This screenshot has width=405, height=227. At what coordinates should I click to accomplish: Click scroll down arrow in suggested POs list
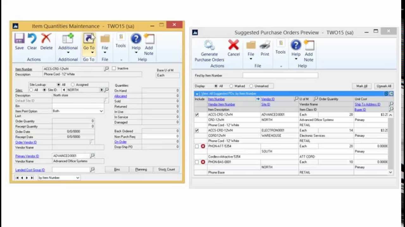[390, 172]
